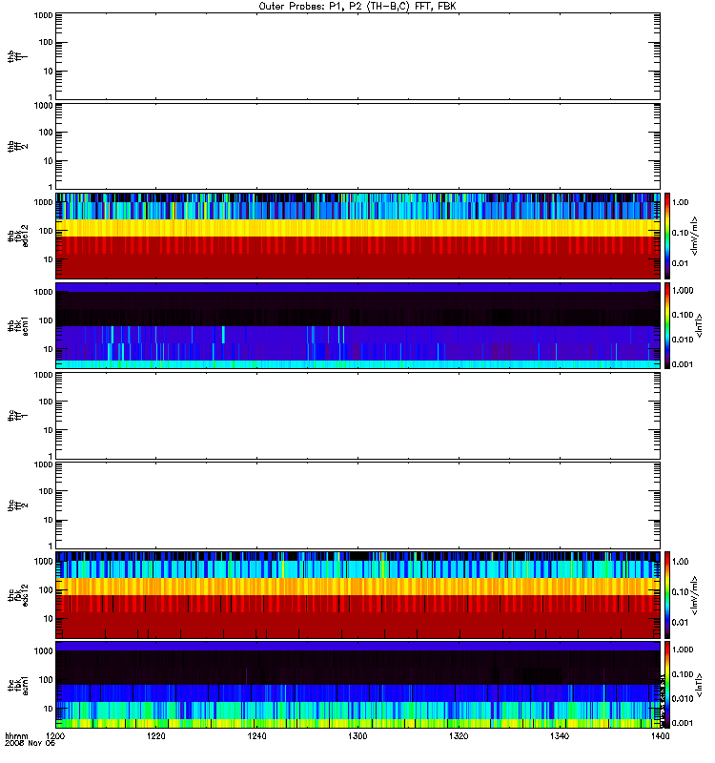Click the thb fbk scm1 spectrogram panel
This screenshot has width=715, height=763.
pyautogui.click(x=357, y=325)
